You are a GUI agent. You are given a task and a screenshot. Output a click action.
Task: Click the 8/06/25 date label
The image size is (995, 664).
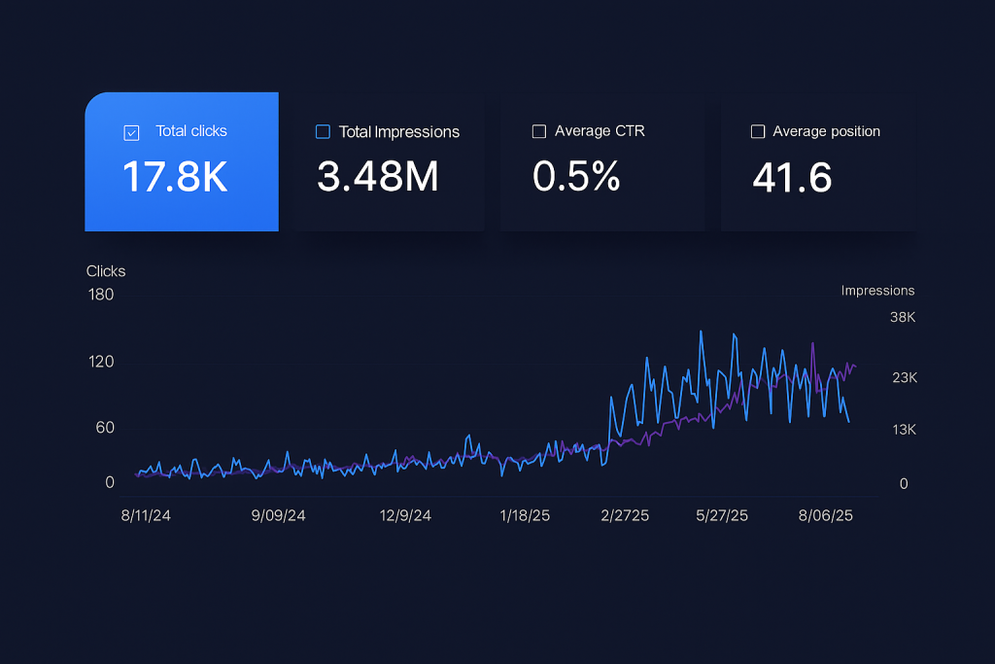coord(825,515)
